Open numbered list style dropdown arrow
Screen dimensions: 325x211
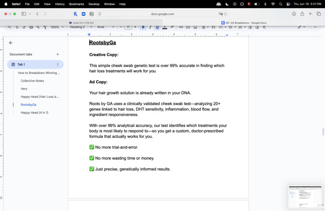[245, 27]
